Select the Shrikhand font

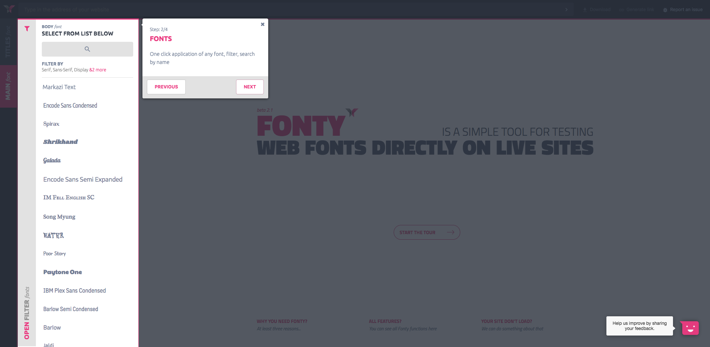(x=60, y=142)
